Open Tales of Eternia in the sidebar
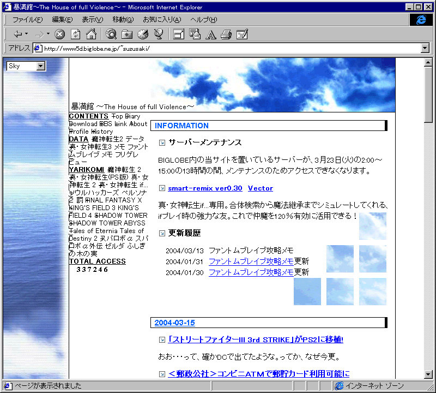This screenshot has height=393, width=436. click(x=93, y=231)
